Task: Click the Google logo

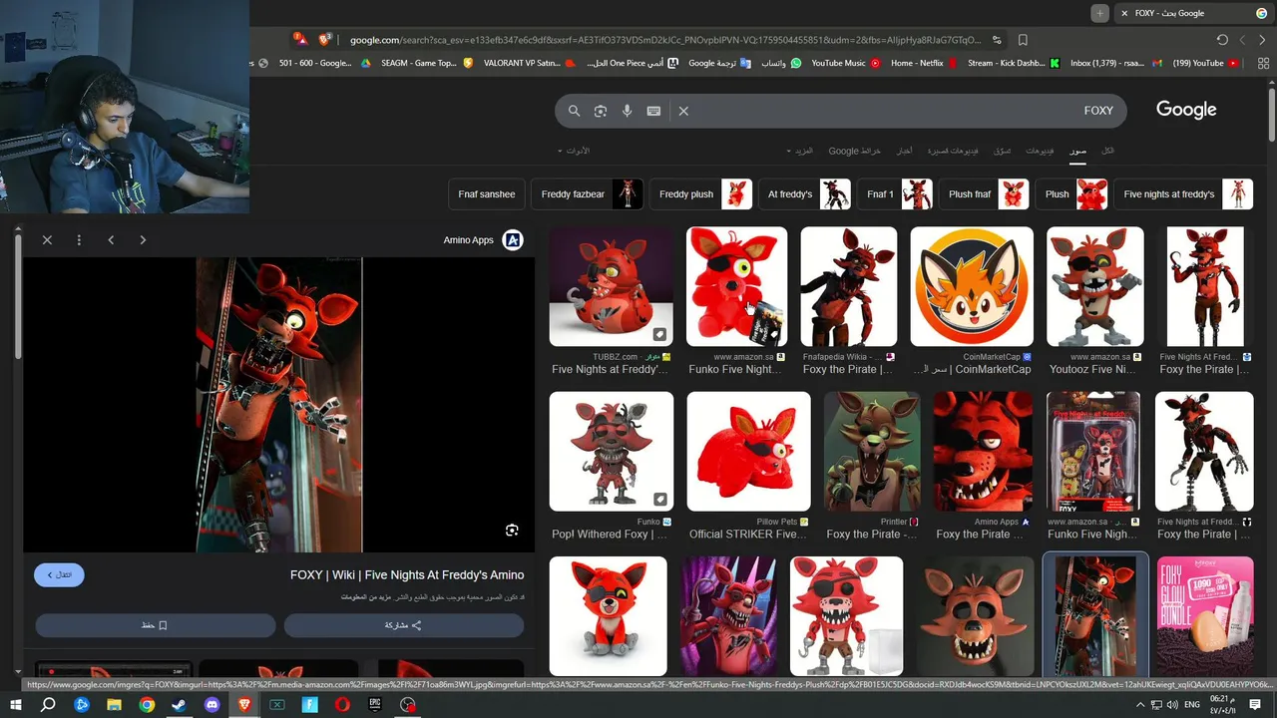Action: (x=1186, y=110)
